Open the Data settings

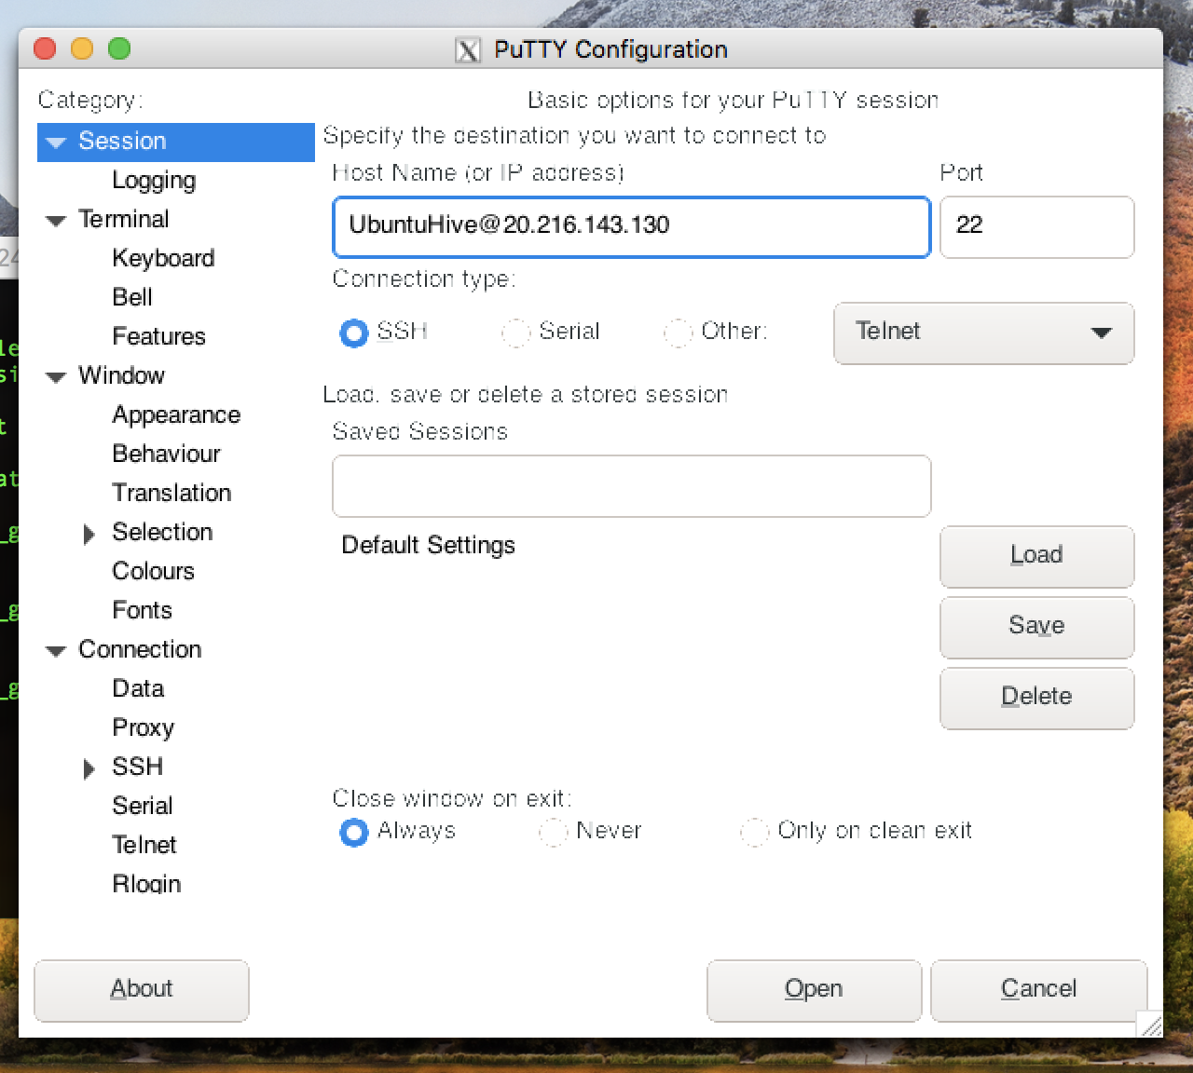(138, 688)
